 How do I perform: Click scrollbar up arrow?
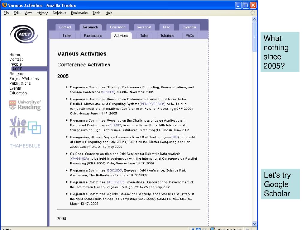254,19
